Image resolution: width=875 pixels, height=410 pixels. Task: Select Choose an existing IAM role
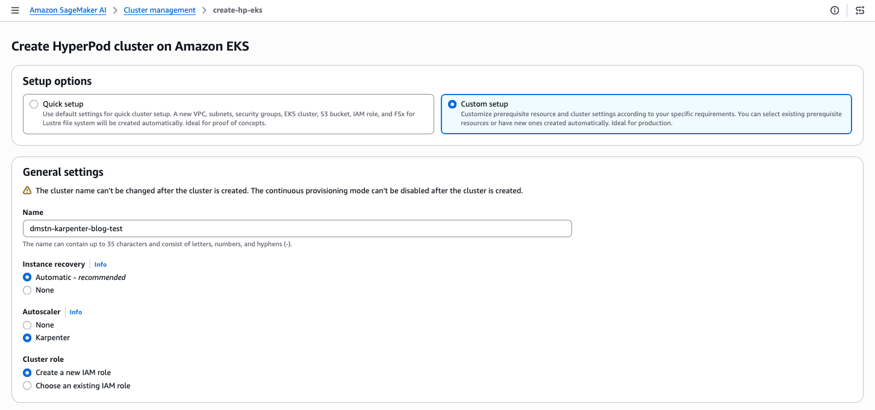click(x=27, y=385)
